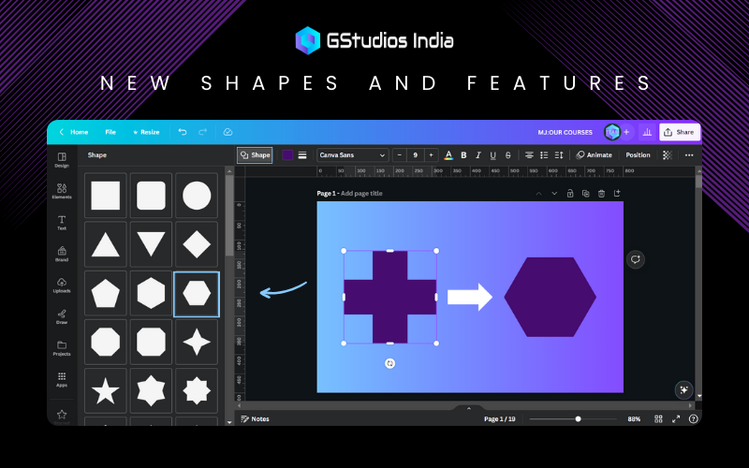749x468 pixels.
Task: Check the cloud save status icon
Action: pos(228,132)
